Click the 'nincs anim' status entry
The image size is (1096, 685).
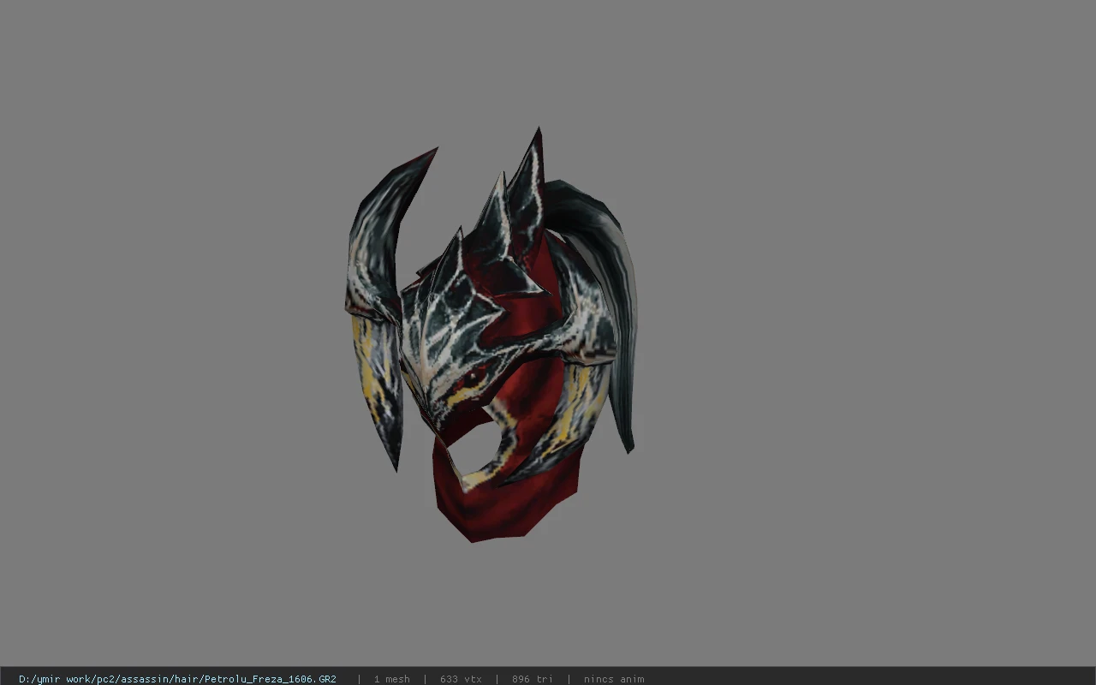click(x=614, y=679)
